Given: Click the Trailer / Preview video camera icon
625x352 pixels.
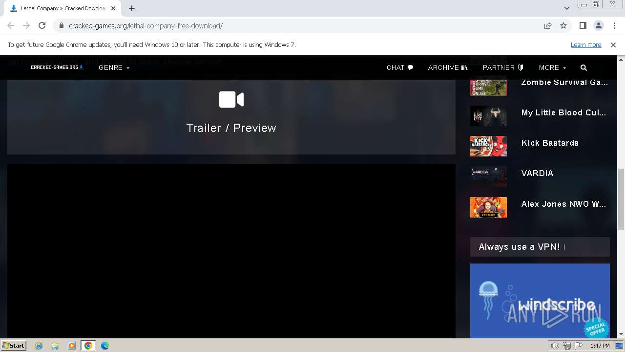Looking at the screenshot, I should (231, 100).
